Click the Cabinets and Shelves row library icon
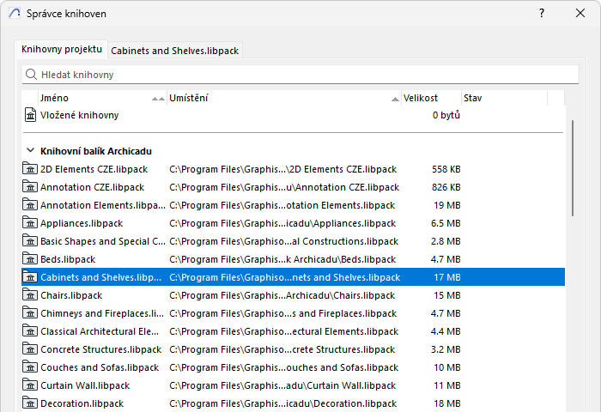This screenshot has width=601, height=412. coord(30,276)
